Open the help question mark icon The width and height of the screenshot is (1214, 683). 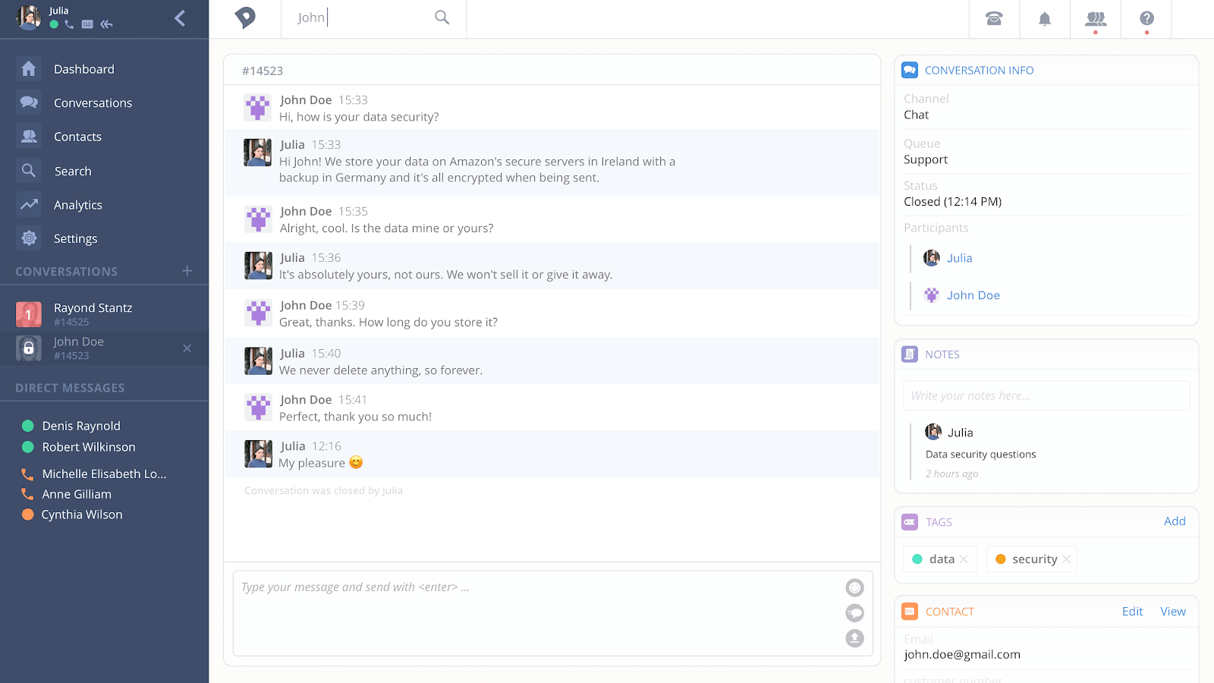click(x=1146, y=19)
